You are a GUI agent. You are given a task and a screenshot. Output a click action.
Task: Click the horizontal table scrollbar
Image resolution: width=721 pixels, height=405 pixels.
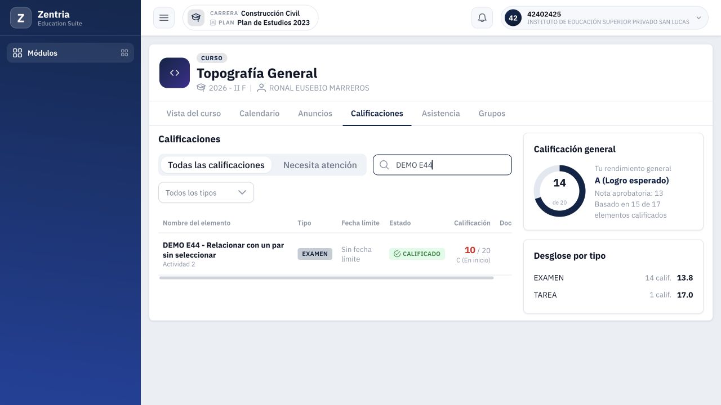point(327,278)
